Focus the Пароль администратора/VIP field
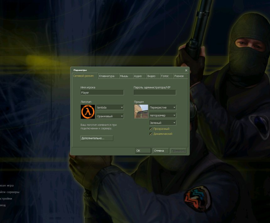 tap(155, 92)
